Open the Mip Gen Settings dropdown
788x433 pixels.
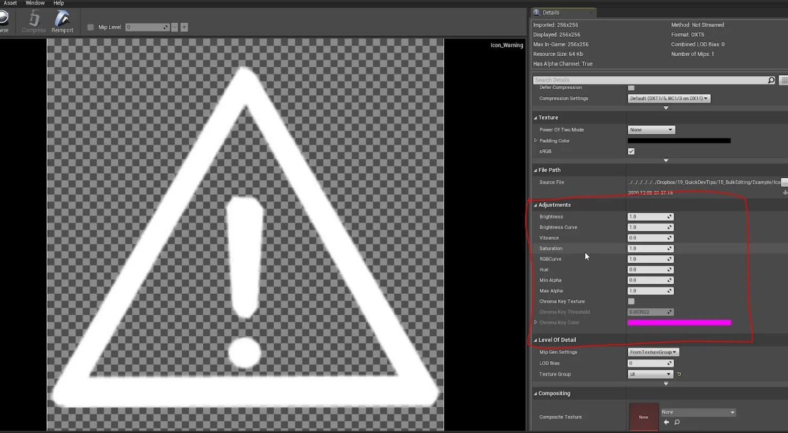coord(652,352)
